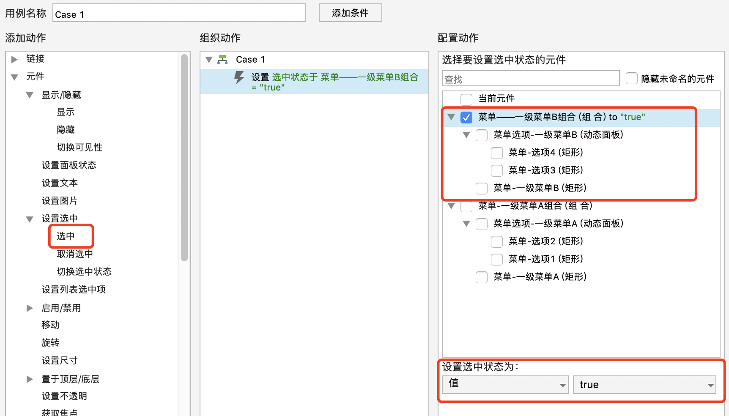Check 菜单-一级菜单B (矩形) checkbox
The height and width of the screenshot is (416, 729).
click(482, 188)
